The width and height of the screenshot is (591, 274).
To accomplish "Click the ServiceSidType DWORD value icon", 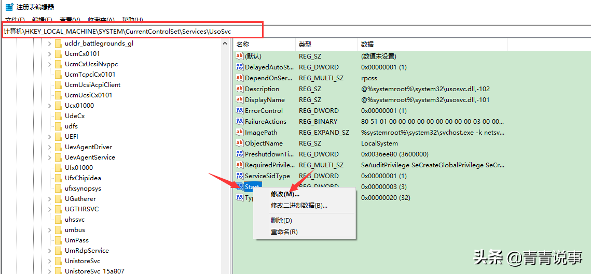I will pos(239,176).
